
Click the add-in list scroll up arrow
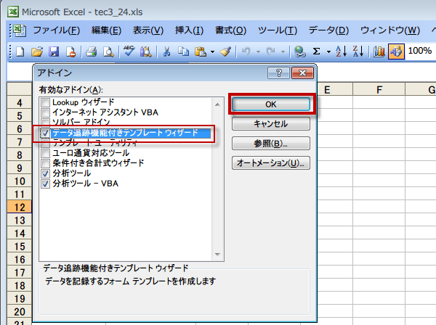[x=217, y=104]
